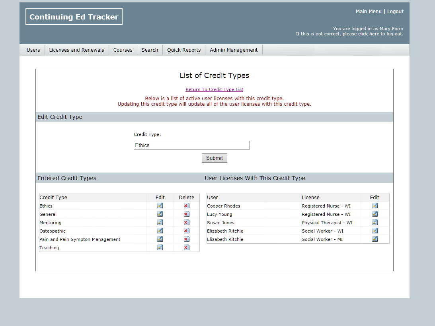Edit Lucy Young's Registered Nurse license
Viewport: 435px width, 326px height.
point(375,214)
